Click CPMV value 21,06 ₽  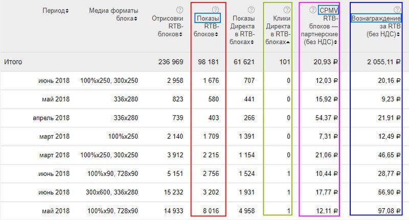tap(327, 155)
